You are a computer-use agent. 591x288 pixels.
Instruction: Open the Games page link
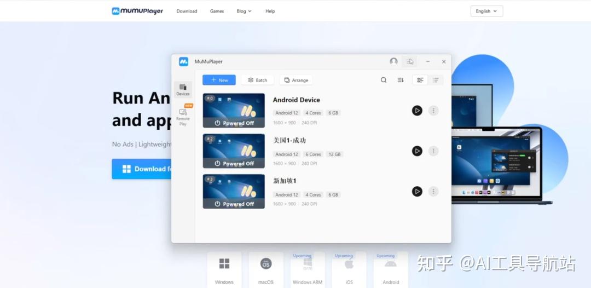tap(217, 11)
